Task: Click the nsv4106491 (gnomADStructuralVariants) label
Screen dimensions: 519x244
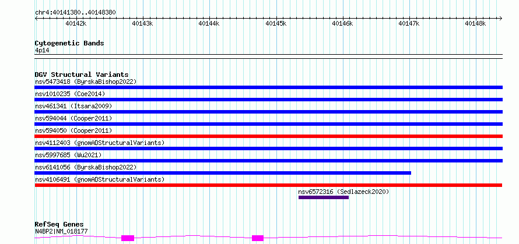Action: [100, 179]
